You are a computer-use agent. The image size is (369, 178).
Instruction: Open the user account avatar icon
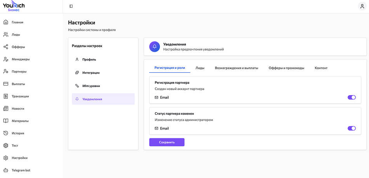362,6
